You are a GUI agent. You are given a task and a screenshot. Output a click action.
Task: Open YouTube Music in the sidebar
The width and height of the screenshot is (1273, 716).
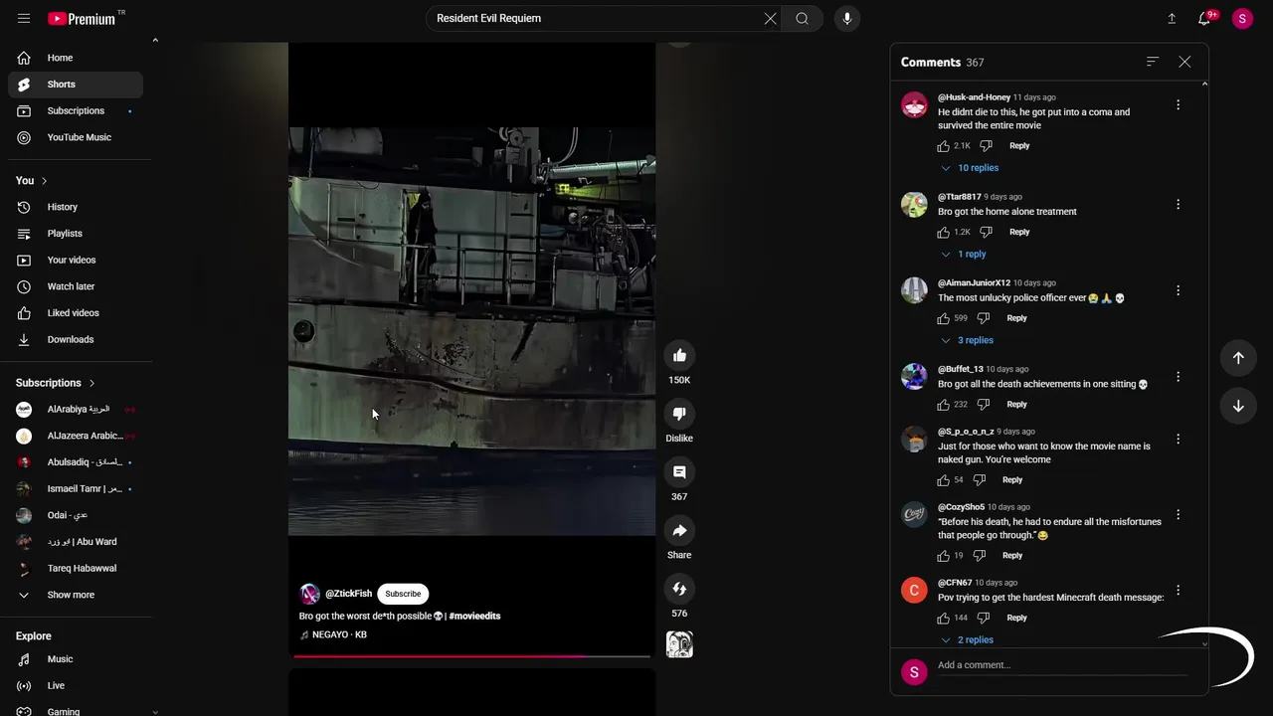[x=76, y=137]
